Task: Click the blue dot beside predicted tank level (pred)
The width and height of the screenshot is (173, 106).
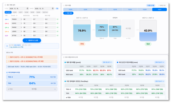Action: [65, 62]
